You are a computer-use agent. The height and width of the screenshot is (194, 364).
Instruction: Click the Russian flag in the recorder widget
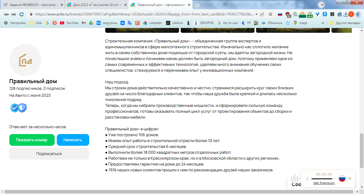point(342,179)
